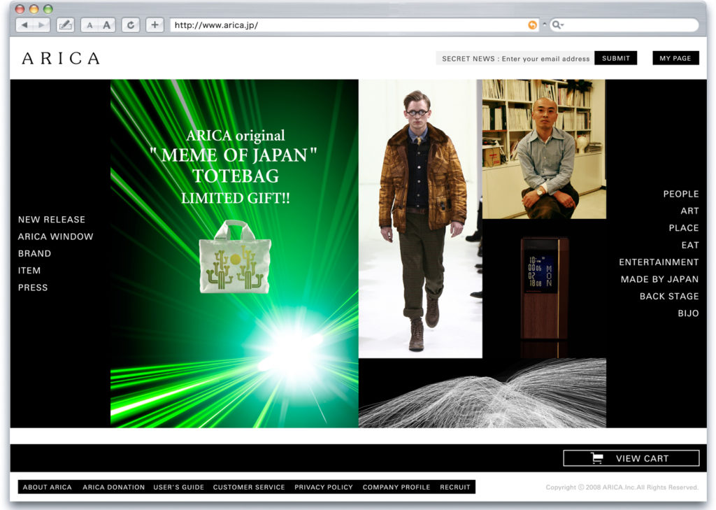Click the runway model photo

420,218
